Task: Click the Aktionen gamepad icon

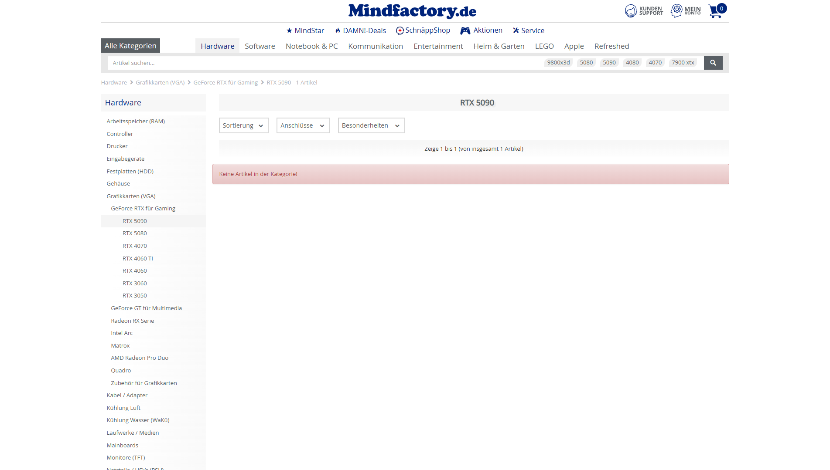Action: (x=465, y=30)
